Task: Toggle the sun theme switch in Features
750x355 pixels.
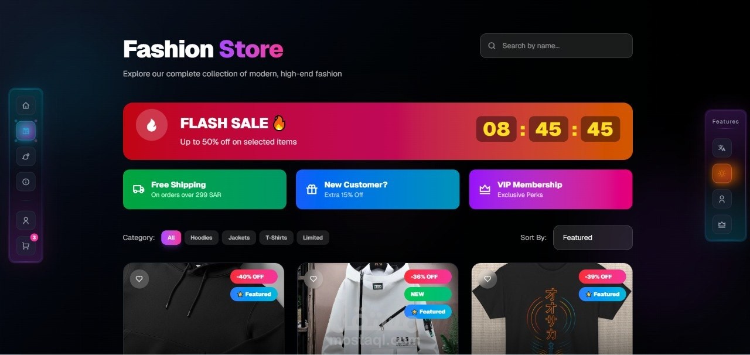Action: click(x=722, y=173)
